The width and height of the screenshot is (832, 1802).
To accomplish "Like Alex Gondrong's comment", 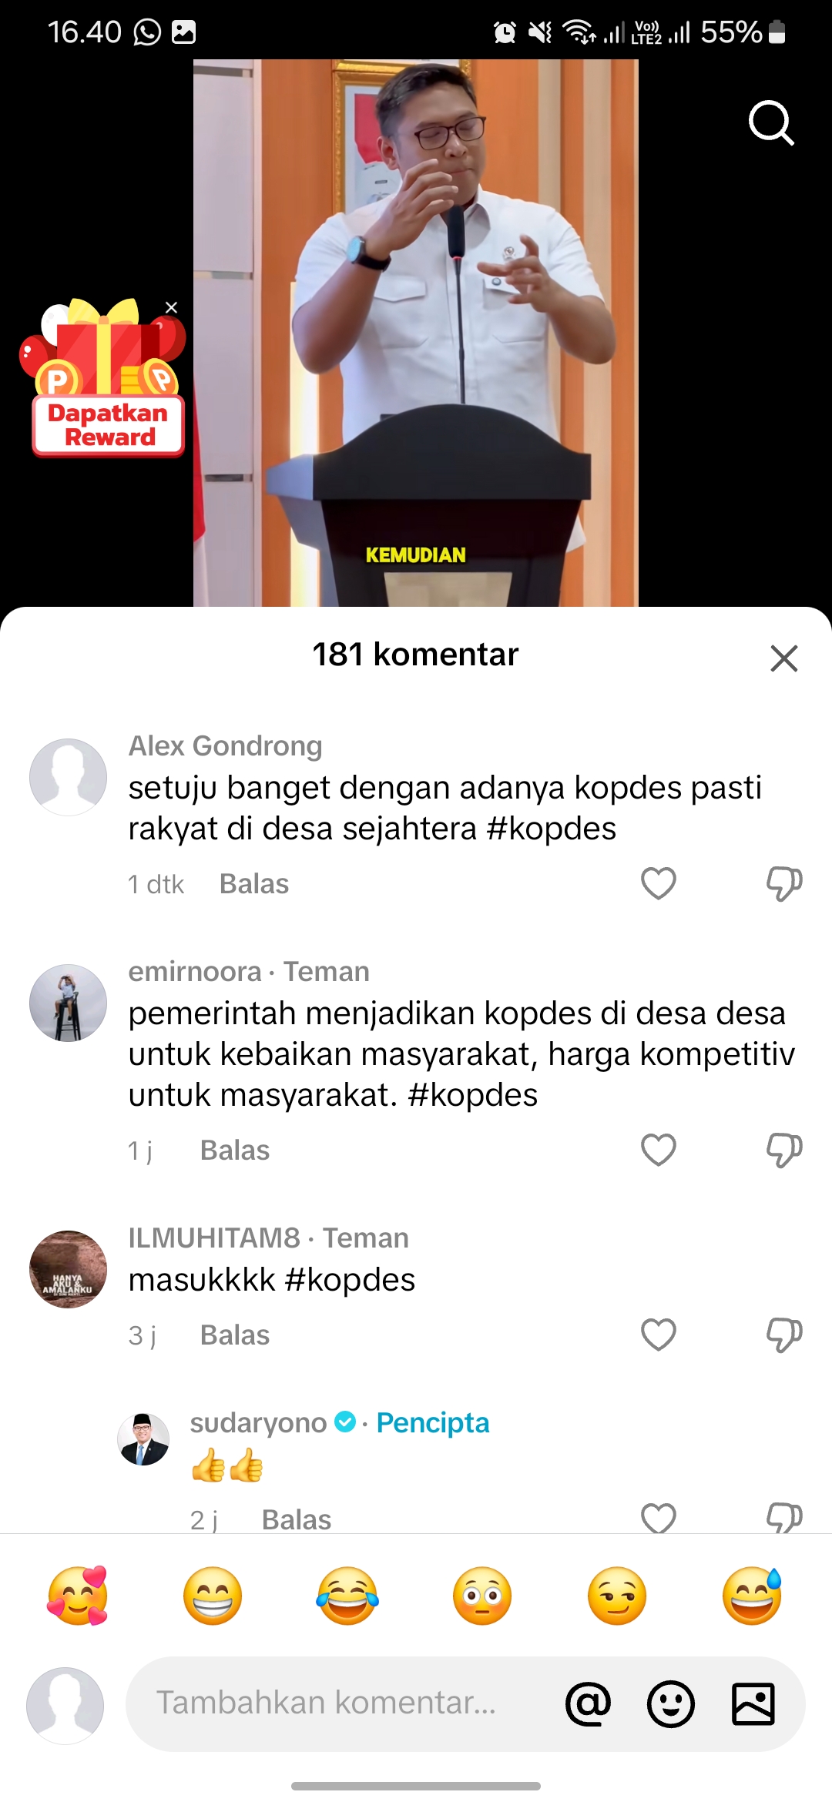I will pyautogui.click(x=659, y=883).
